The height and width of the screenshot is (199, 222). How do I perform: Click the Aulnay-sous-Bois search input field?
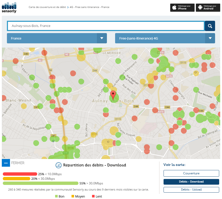[x=106, y=26]
